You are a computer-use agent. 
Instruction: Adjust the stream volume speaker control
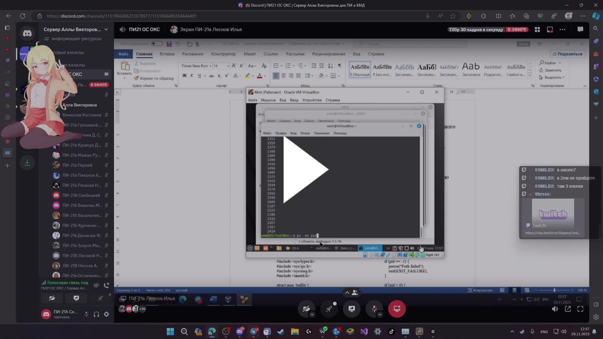(x=555, y=309)
